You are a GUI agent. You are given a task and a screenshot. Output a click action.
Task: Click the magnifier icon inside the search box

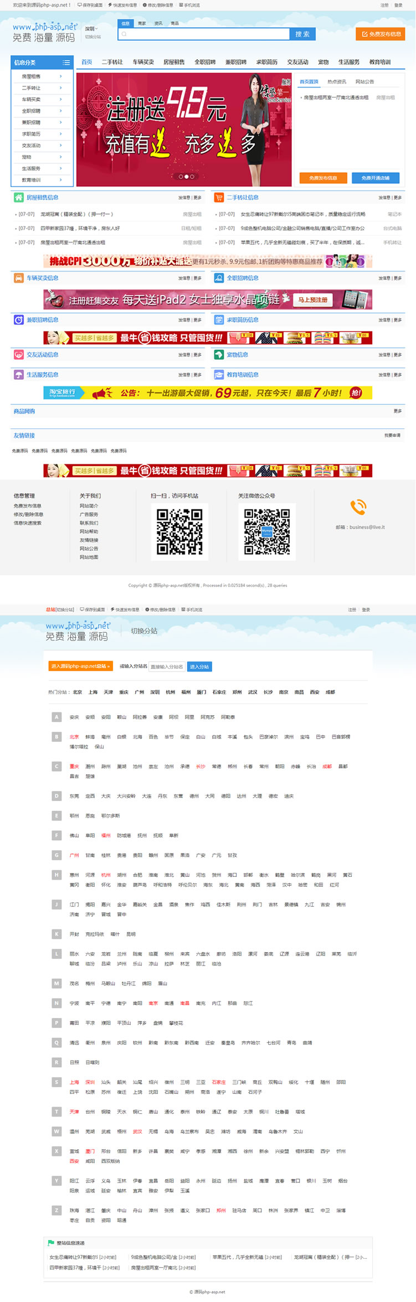(124, 34)
